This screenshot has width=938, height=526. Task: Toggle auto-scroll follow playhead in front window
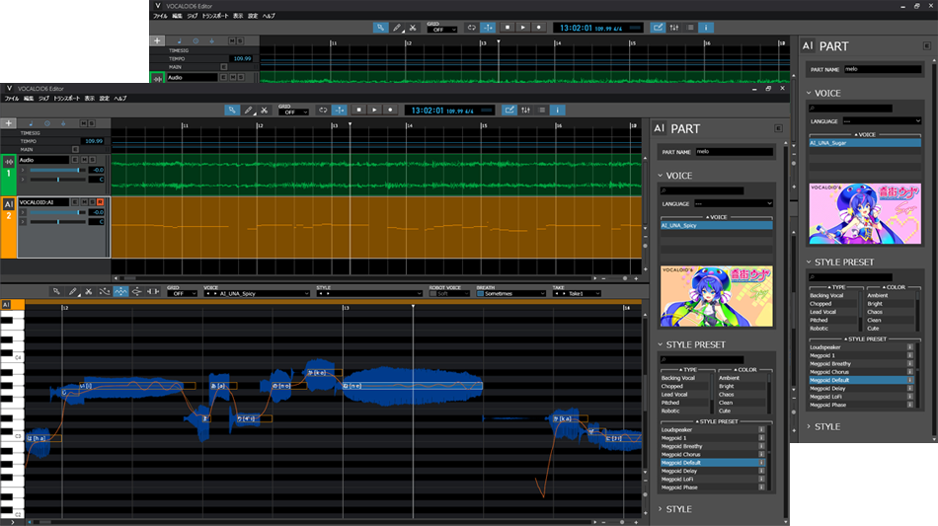(340, 110)
